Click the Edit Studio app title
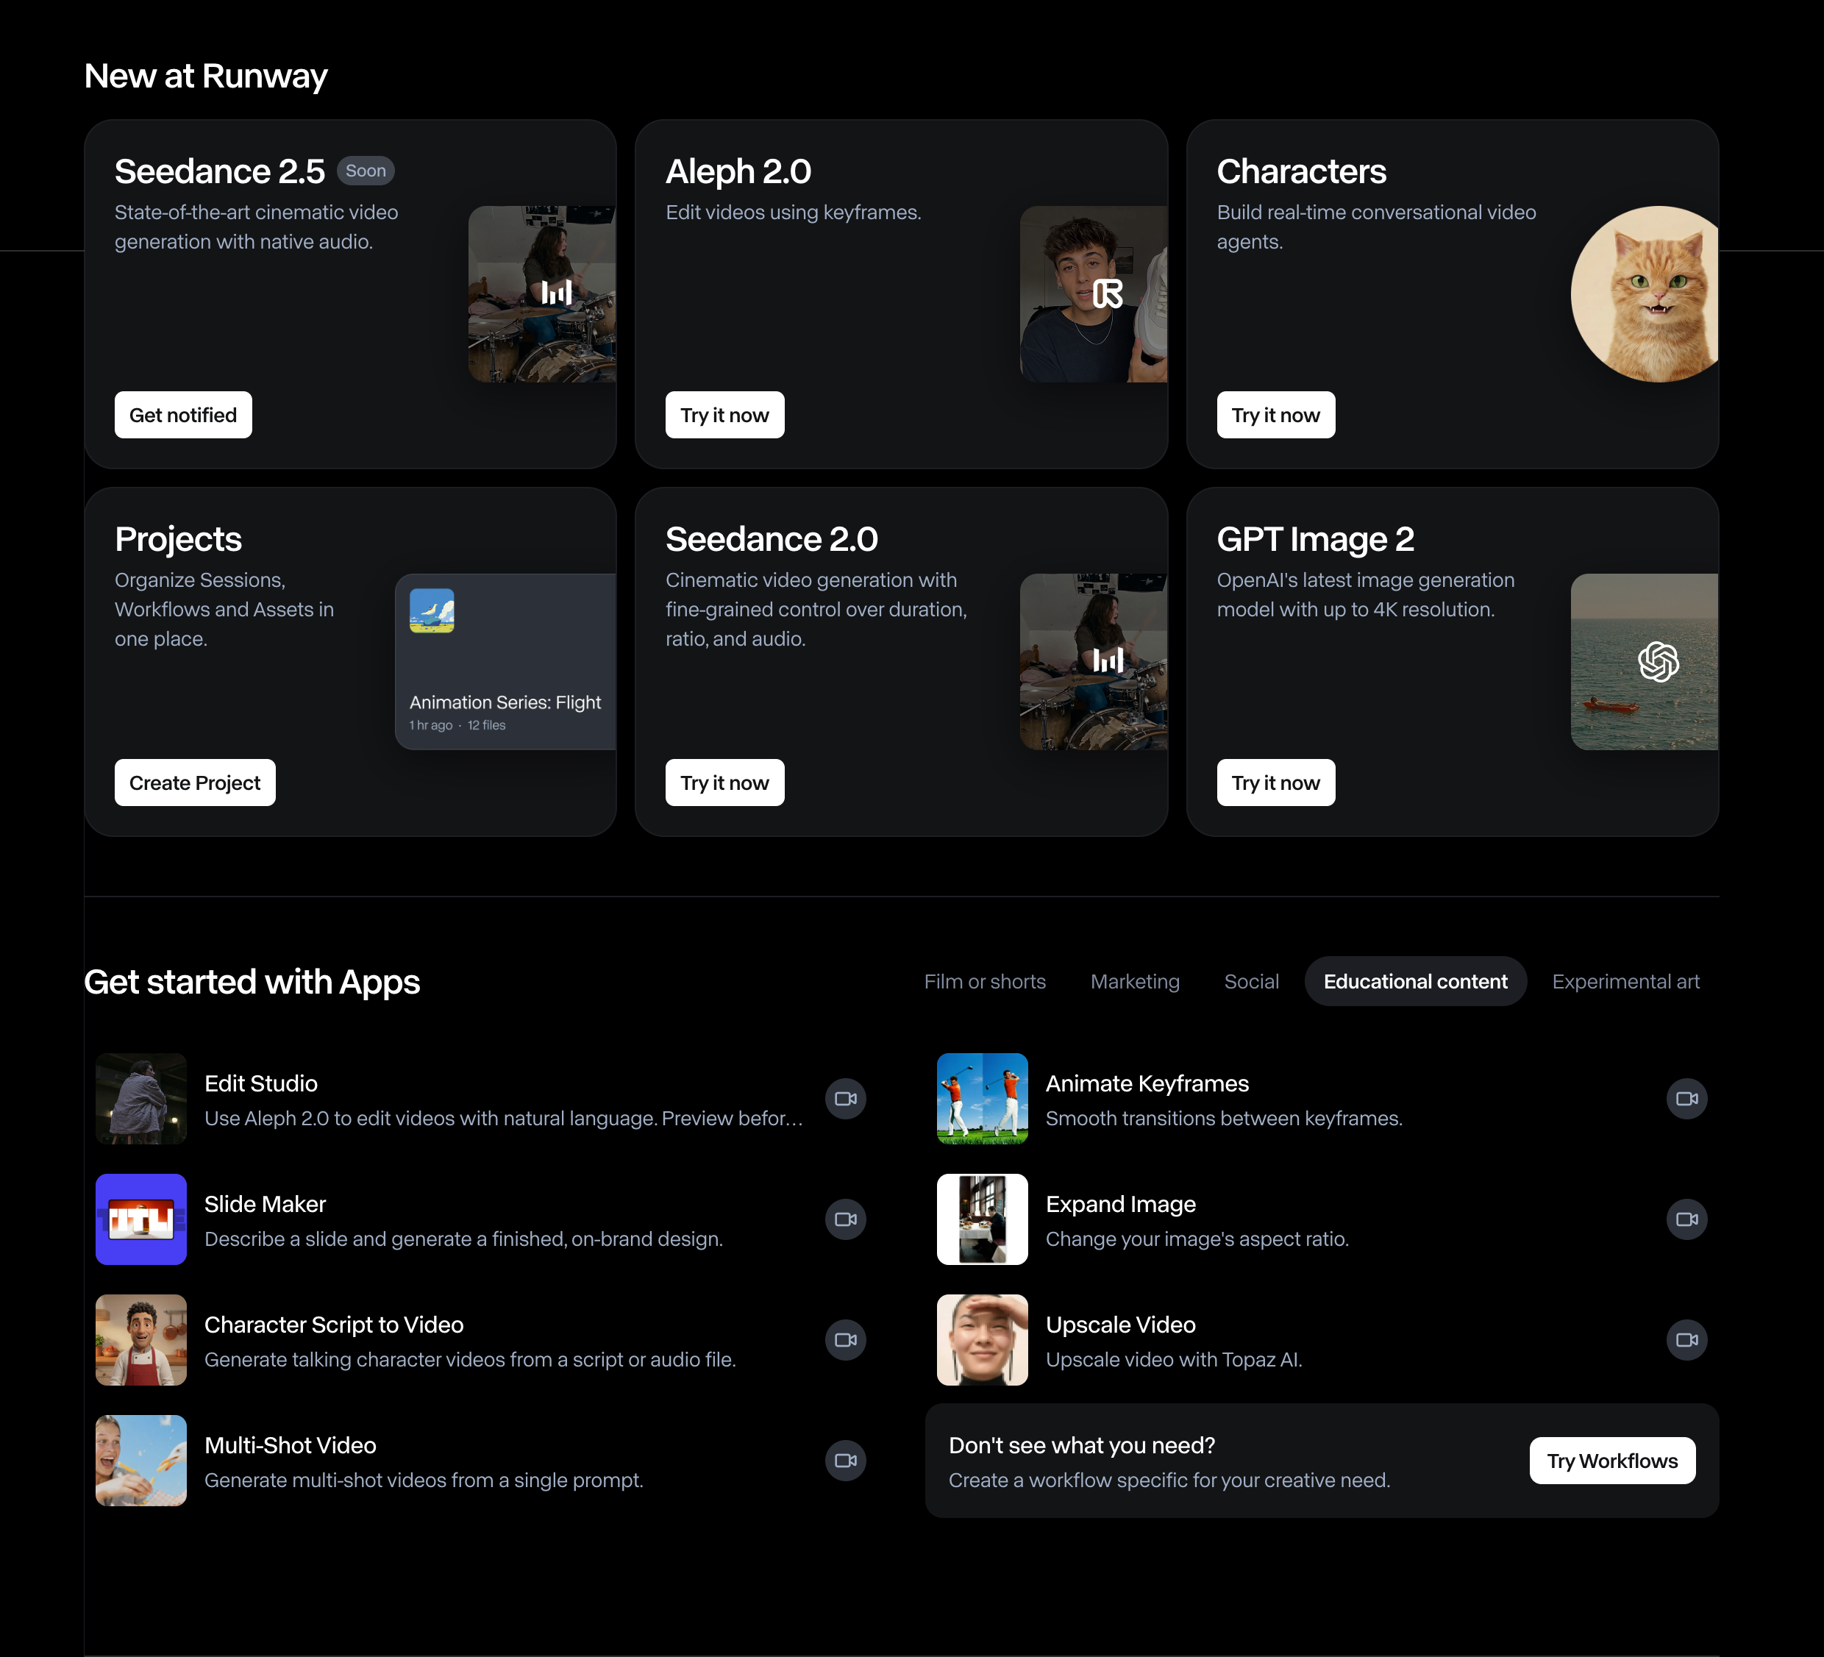1824x1657 pixels. [x=260, y=1083]
